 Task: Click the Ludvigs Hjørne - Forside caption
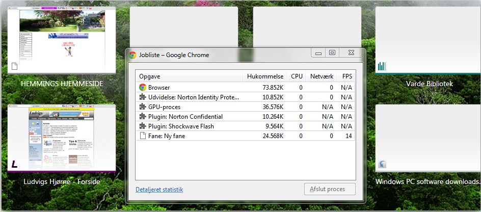pyautogui.click(x=62, y=181)
